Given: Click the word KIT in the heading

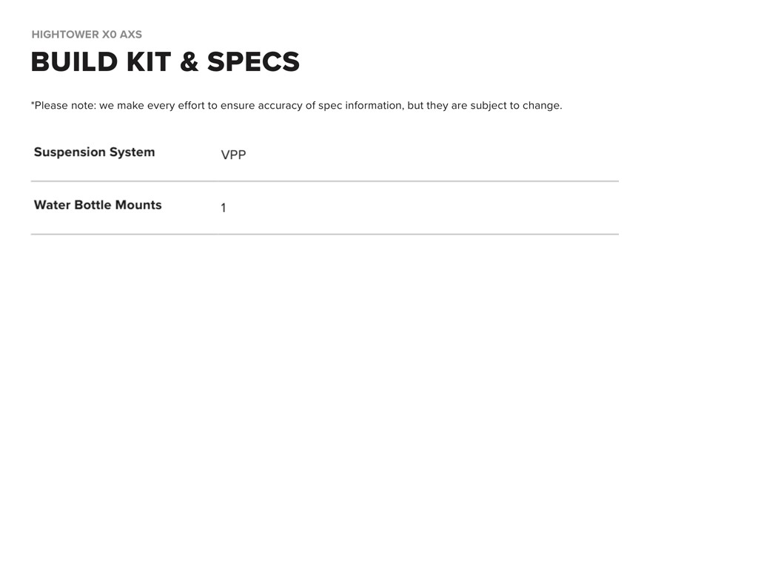Looking at the screenshot, I should 149,62.
